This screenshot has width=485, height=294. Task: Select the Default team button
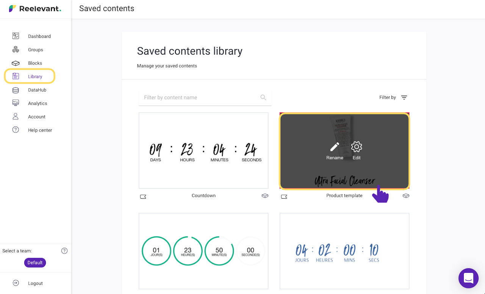pyautogui.click(x=35, y=263)
